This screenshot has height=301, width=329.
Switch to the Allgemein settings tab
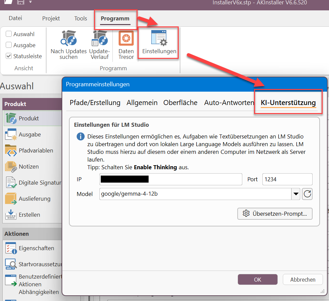tap(142, 103)
